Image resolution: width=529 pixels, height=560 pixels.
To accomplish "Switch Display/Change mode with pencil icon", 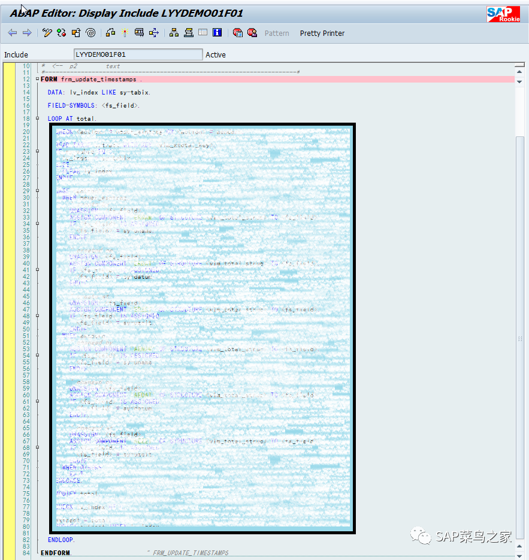I will click(x=47, y=33).
